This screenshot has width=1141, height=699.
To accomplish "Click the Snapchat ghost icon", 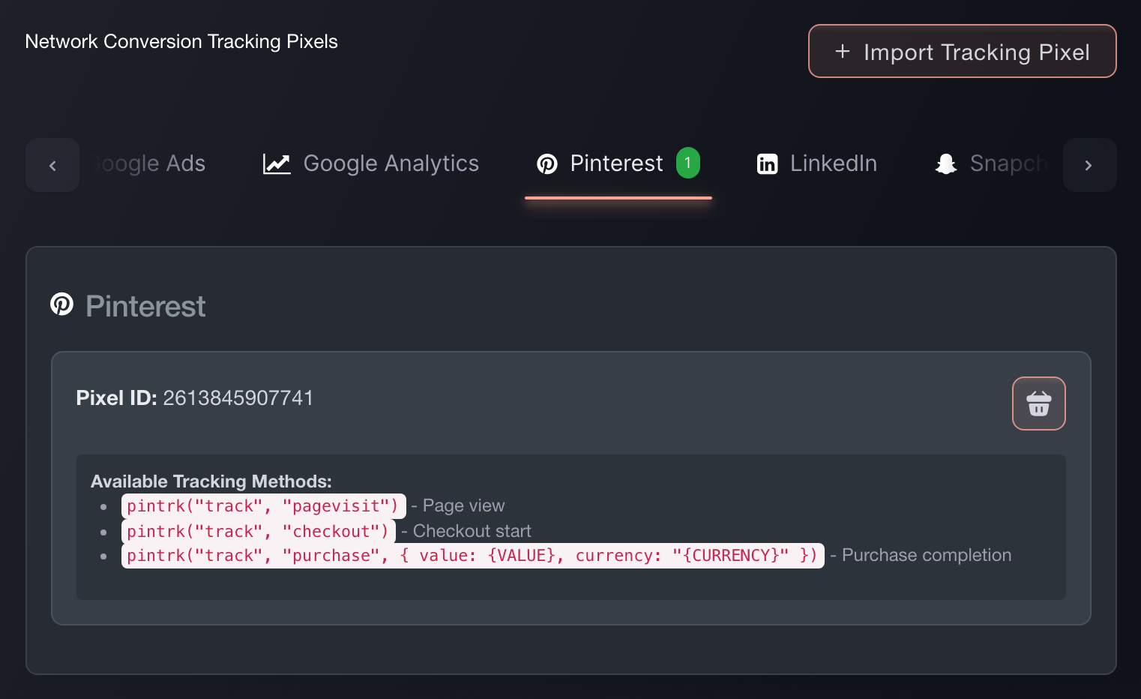I will click(x=946, y=163).
